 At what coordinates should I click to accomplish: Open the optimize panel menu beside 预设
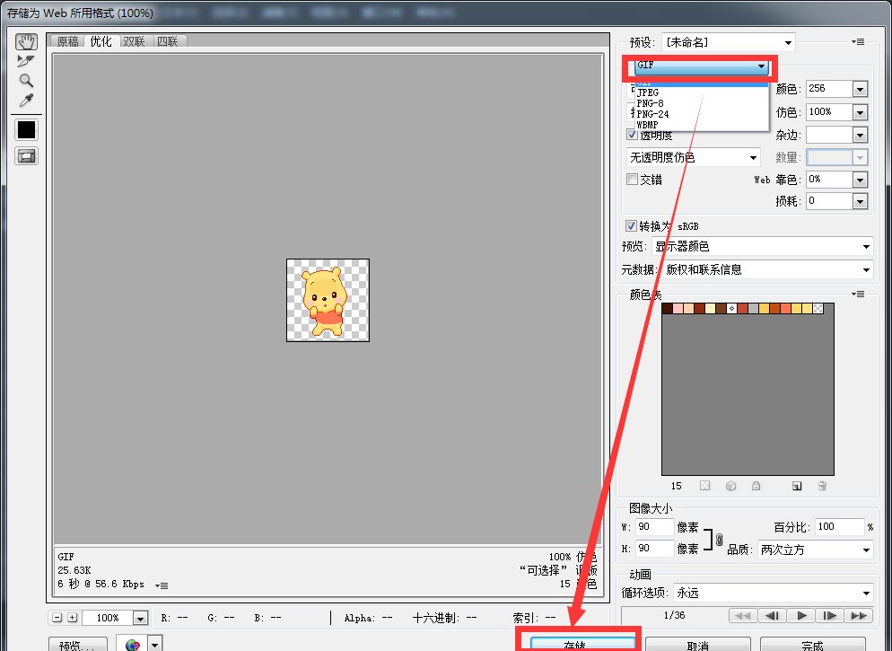858,41
